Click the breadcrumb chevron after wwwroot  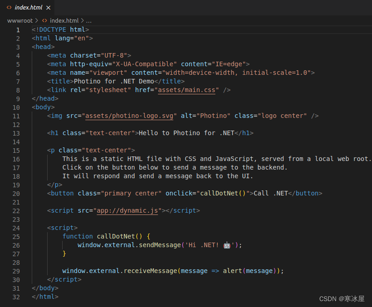pos(37,21)
